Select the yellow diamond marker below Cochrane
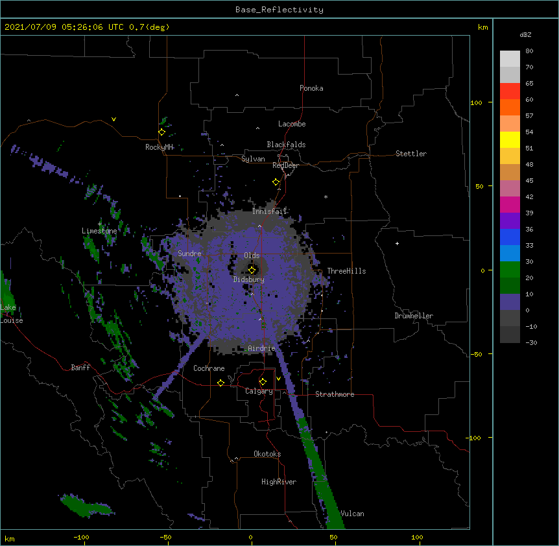559x546 pixels. (220, 383)
